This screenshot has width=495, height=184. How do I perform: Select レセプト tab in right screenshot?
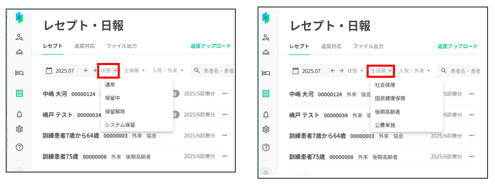point(300,46)
